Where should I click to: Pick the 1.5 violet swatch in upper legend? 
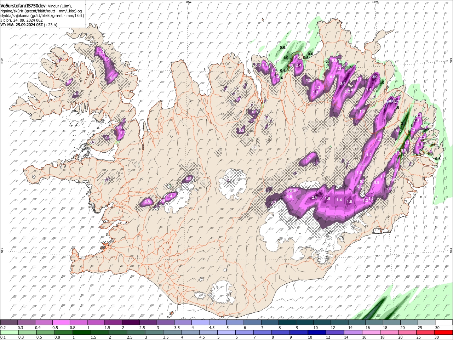pyautogui.click(x=113, y=323)
